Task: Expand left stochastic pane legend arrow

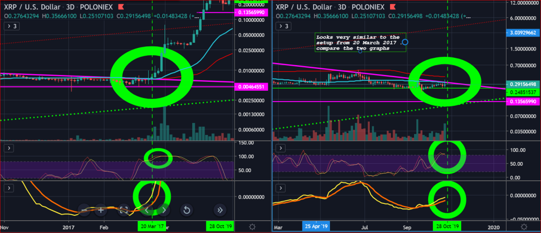Action: [x=9, y=148]
